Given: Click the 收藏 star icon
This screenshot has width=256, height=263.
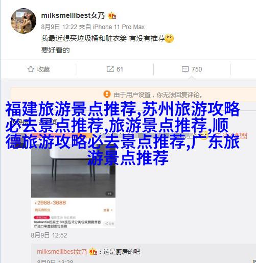Looking at the screenshot, I should point(31,69).
